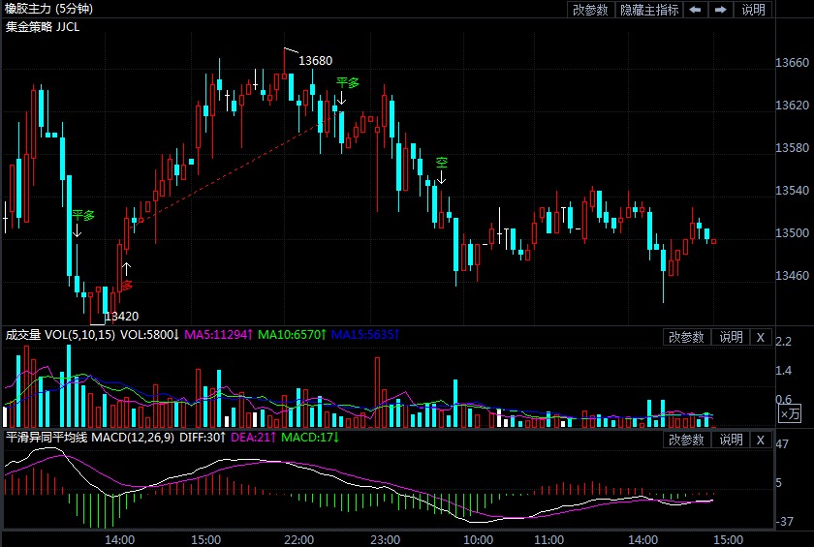Viewport: 814px width, 547px height.
Task: Click the leftmost green 平多 signal marker
Action: [83, 215]
